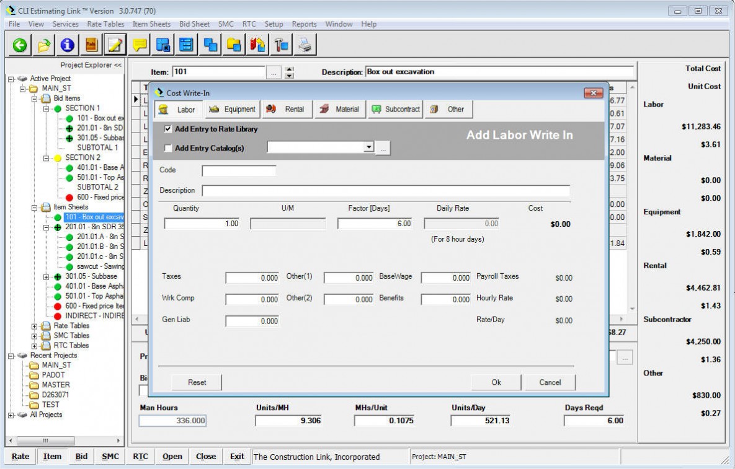Viewport: 735px width, 469px height.
Task: Expand the All Projects tree node
Action: [11, 414]
